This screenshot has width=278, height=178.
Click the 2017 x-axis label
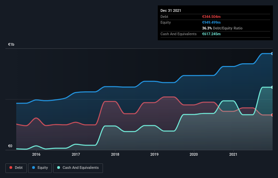coord(76,154)
